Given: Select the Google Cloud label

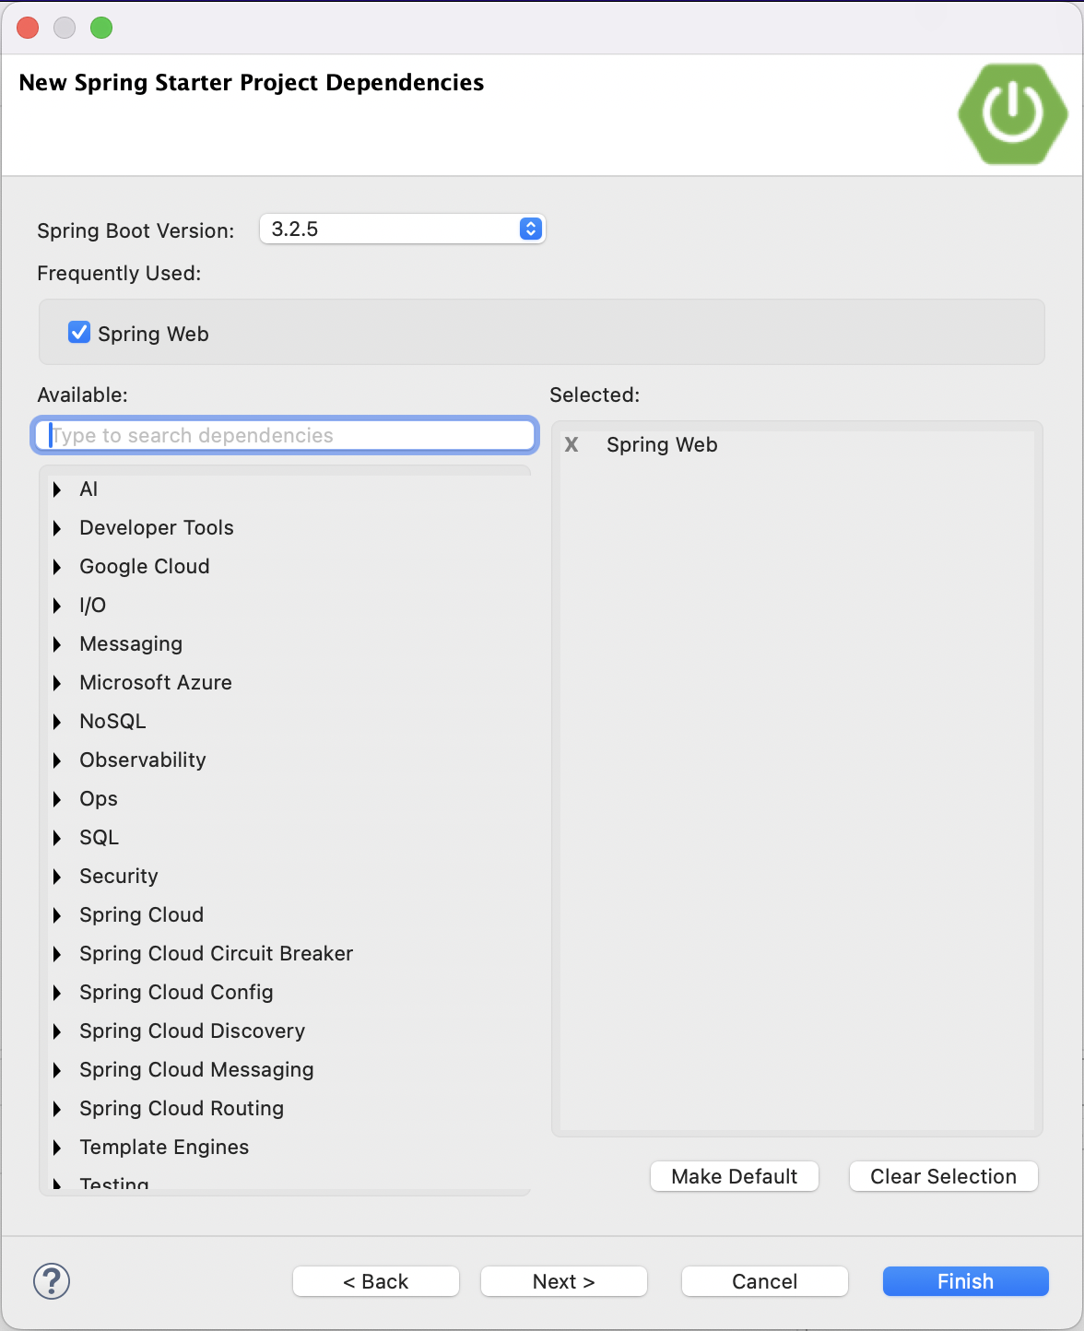Looking at the screenshot, I should pos(145,567).
